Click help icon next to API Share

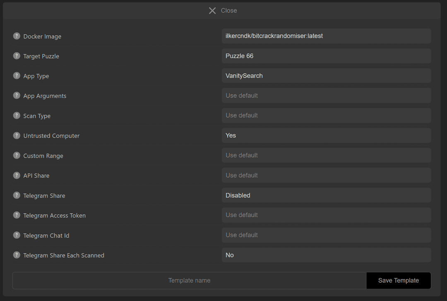[17, 175]
